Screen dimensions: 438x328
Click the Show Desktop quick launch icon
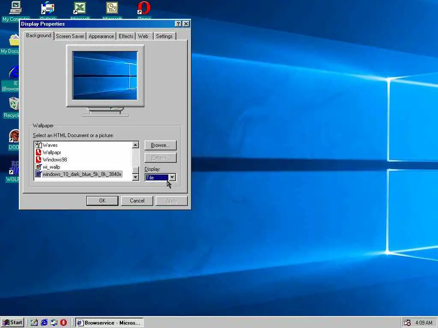point(34,322)
